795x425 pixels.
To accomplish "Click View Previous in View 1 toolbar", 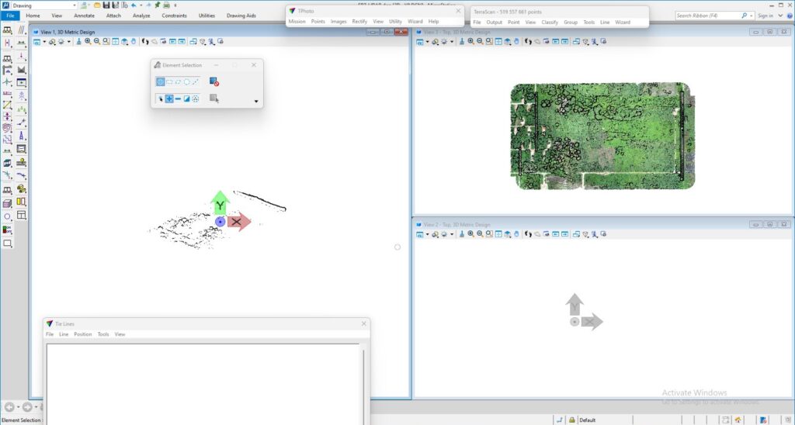I will pyautogui.click(x=173, y=42).
